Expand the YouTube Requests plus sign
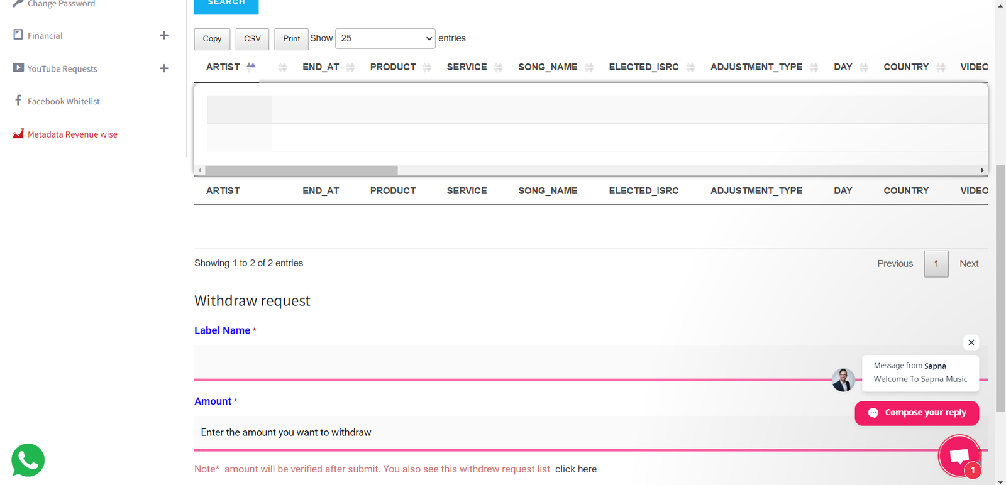This screenshot has width=1006, height=485. pos(164,68)
